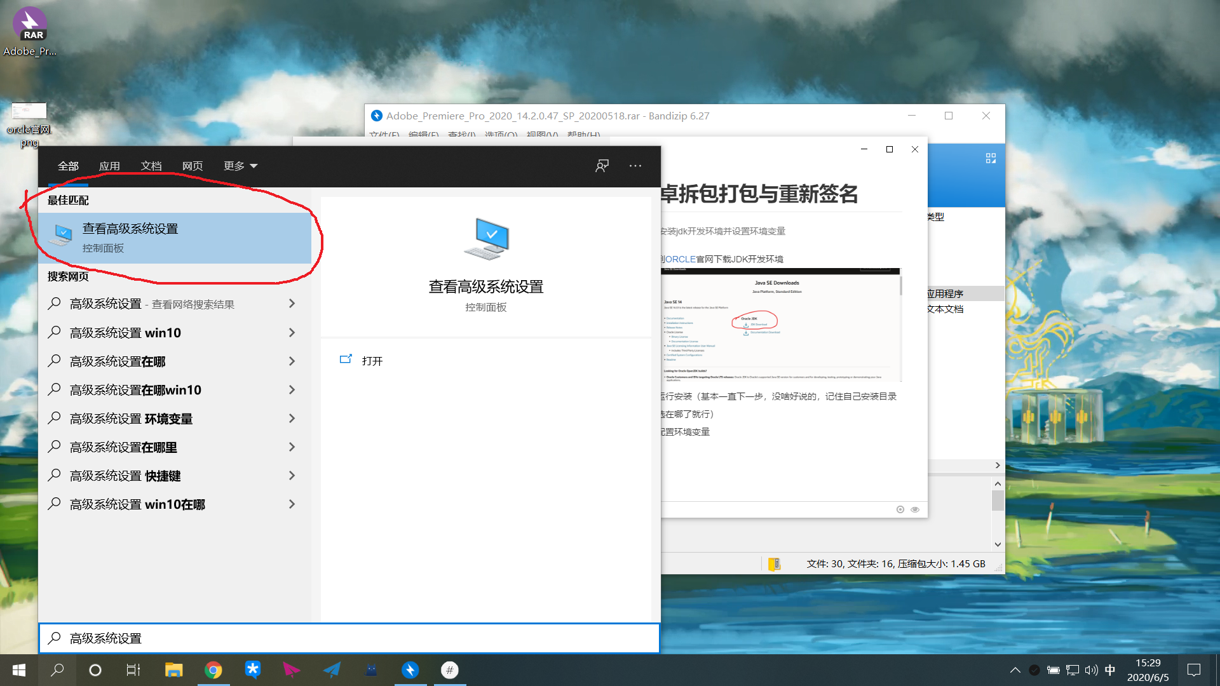Open the clock showing 15:29 2020/6/5
Screen dimensions: 1220x686
1148,670
